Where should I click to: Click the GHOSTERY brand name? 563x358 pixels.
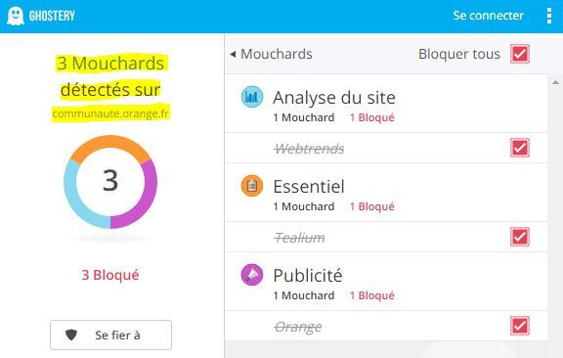[52, 16]
